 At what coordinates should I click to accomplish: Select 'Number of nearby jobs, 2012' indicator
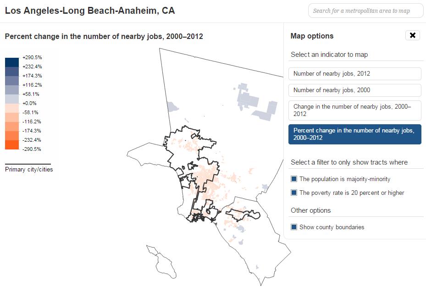[x=354, y=74]
